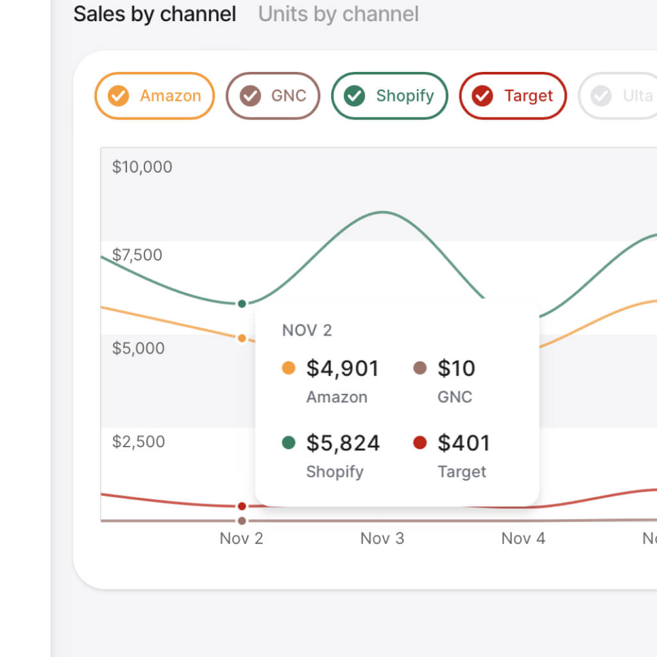Click the NOV 2 tooltip heading
The width and height of the screenshot is (657, 657).
point(307,330)
